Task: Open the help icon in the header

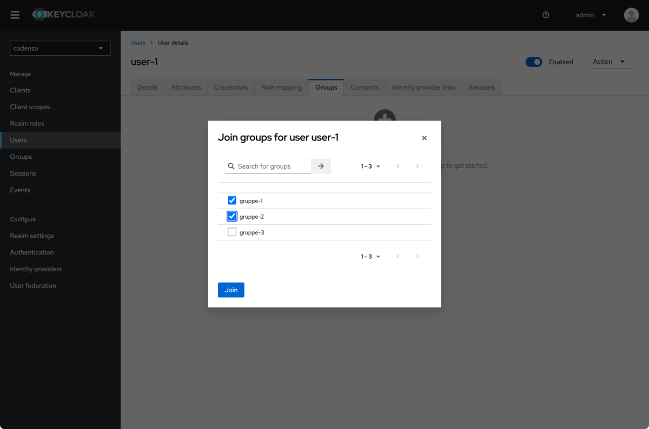Action: [546, 15]
